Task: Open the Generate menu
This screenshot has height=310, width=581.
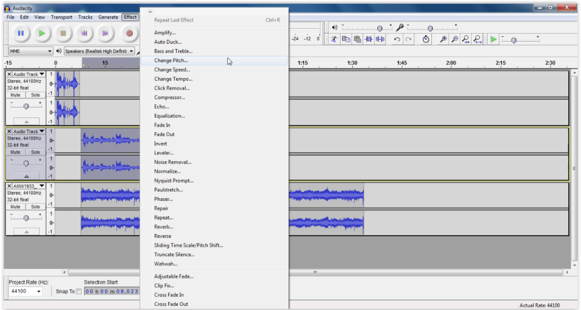Action: [108, 17]
